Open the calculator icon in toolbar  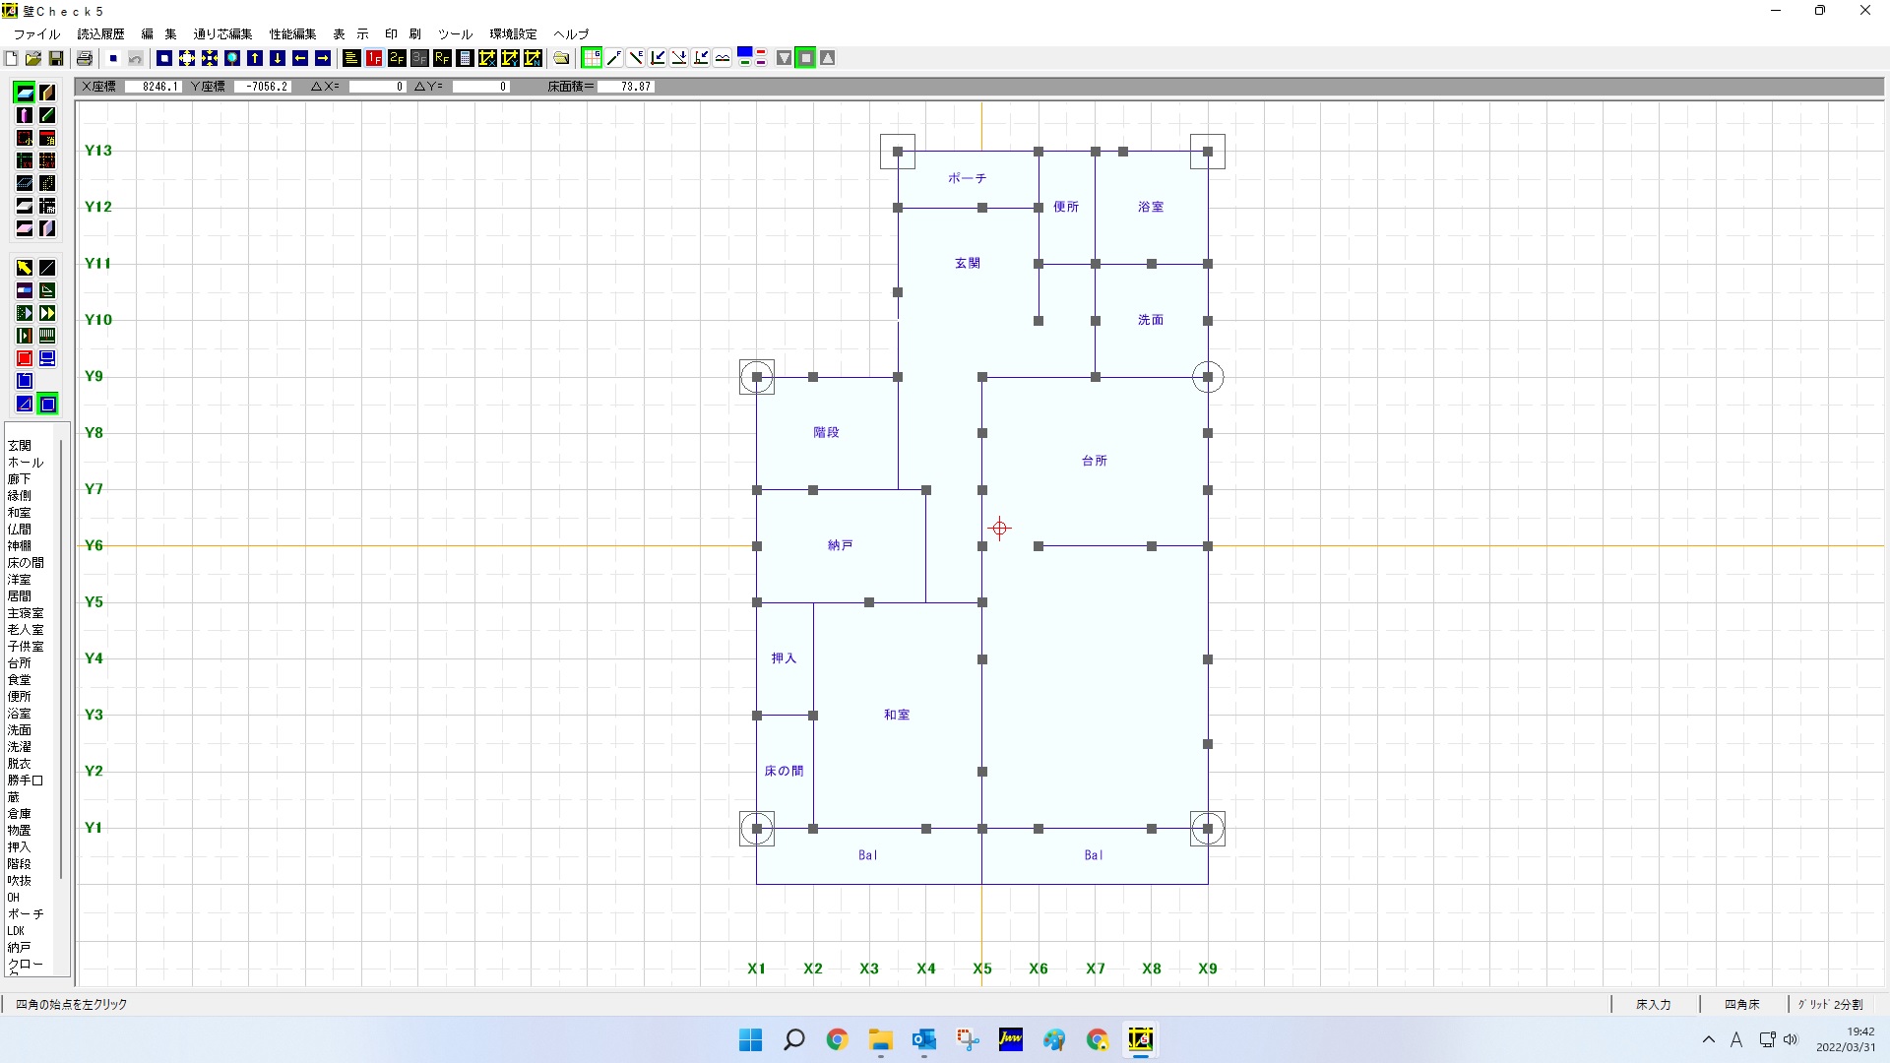click(x=466, y=58)
